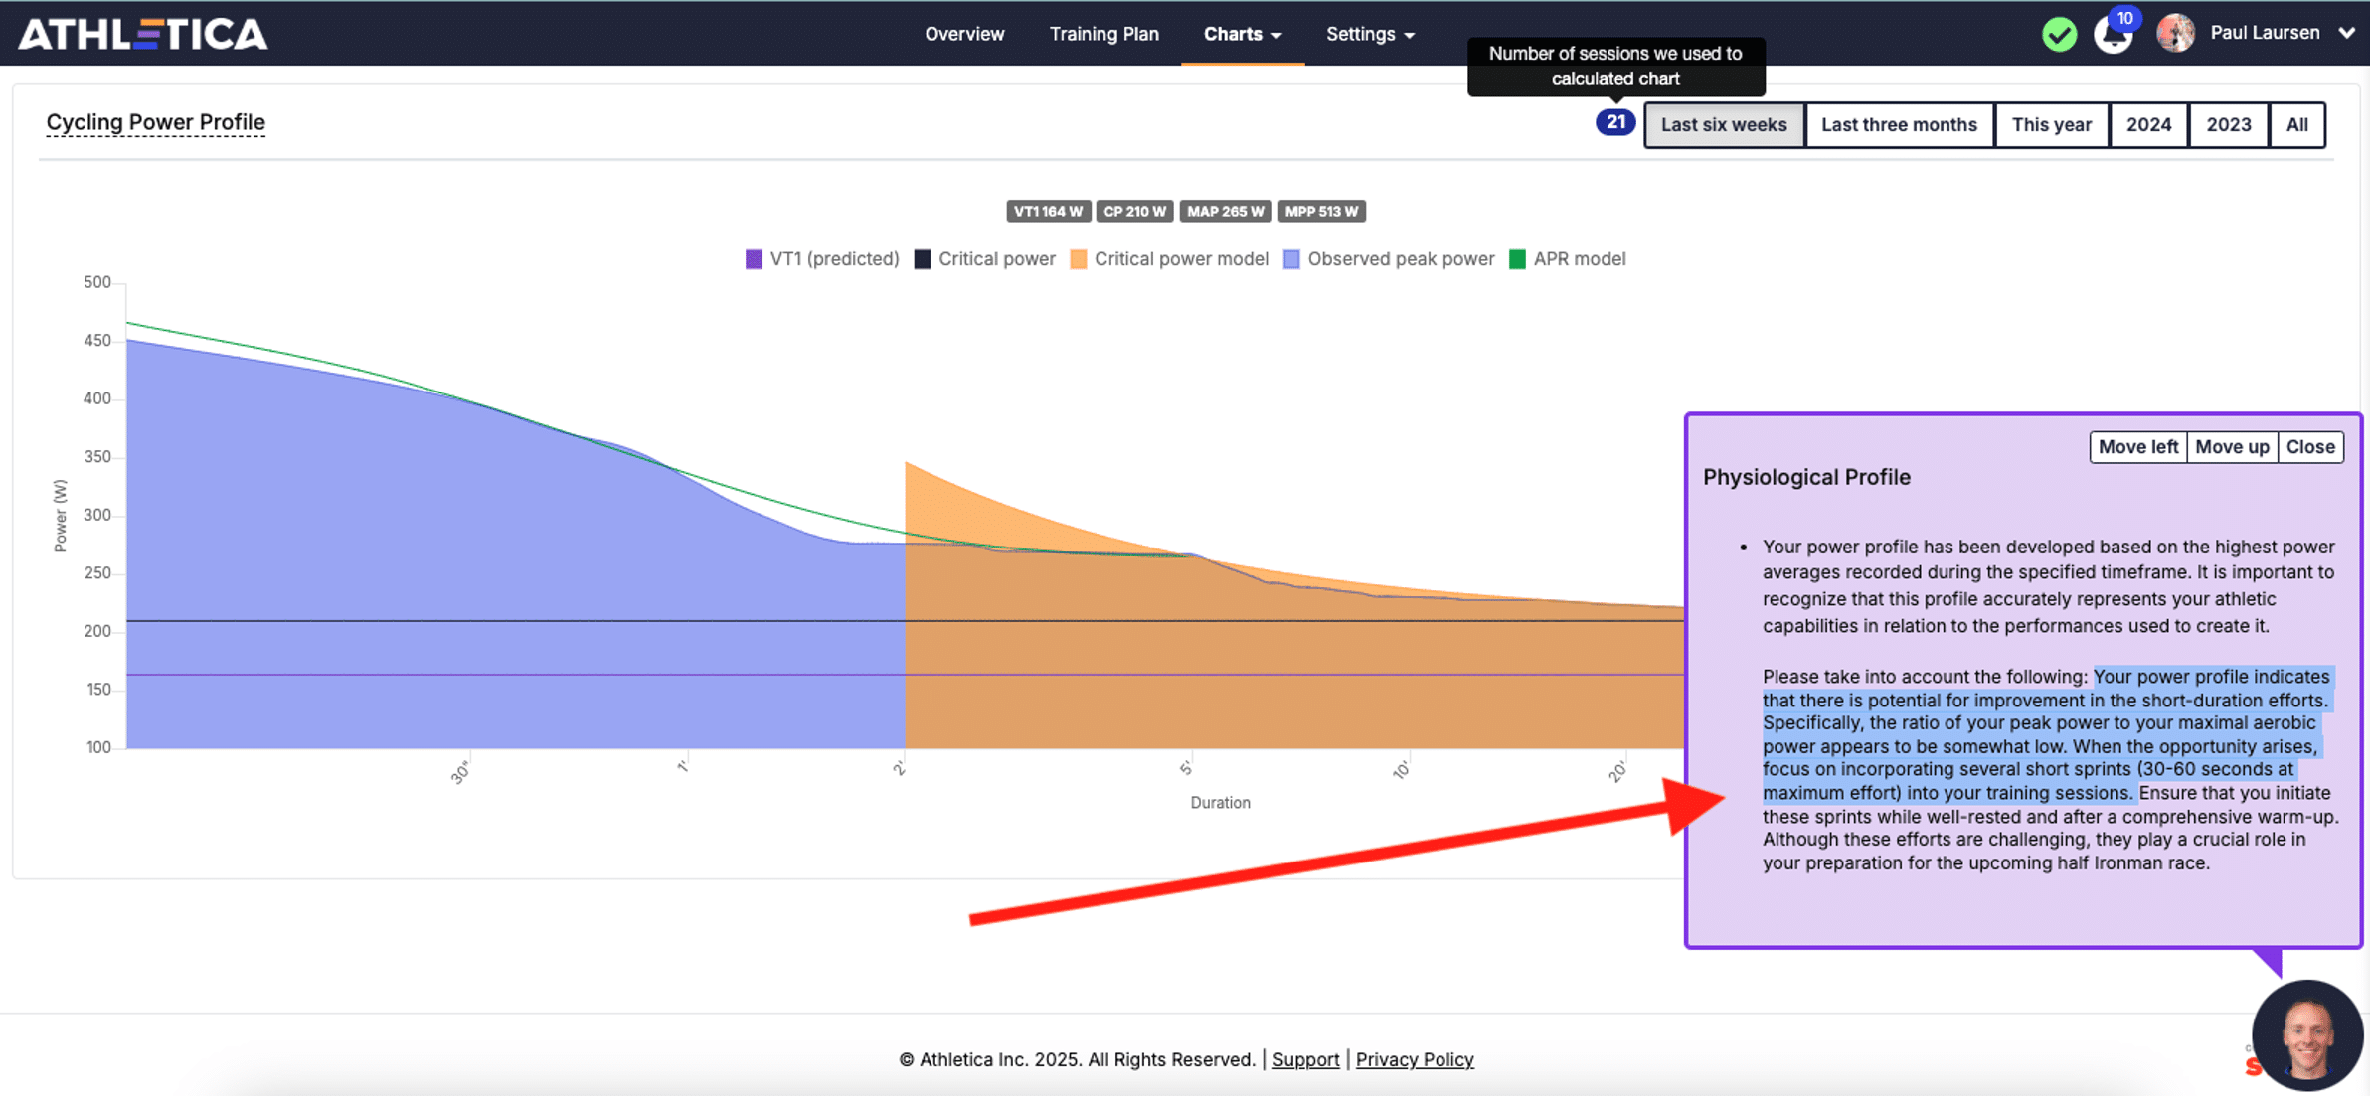Go to the Training Plan page
This screenshot has width=2370, height=1097.
1103,34
